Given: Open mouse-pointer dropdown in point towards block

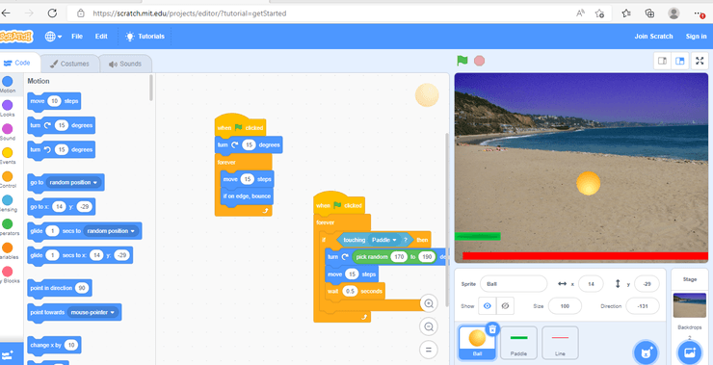Looking at the screenshot, I should (x=92, y=312).
